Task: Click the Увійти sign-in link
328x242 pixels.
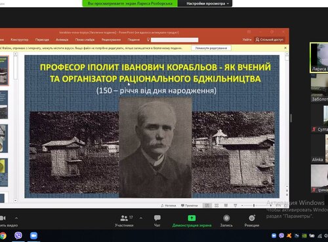Action: pos(247,39)
